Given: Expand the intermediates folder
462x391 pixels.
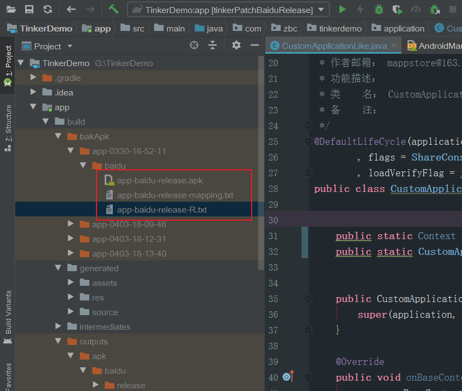Looking at the screenshot, I should coord(58,326).
